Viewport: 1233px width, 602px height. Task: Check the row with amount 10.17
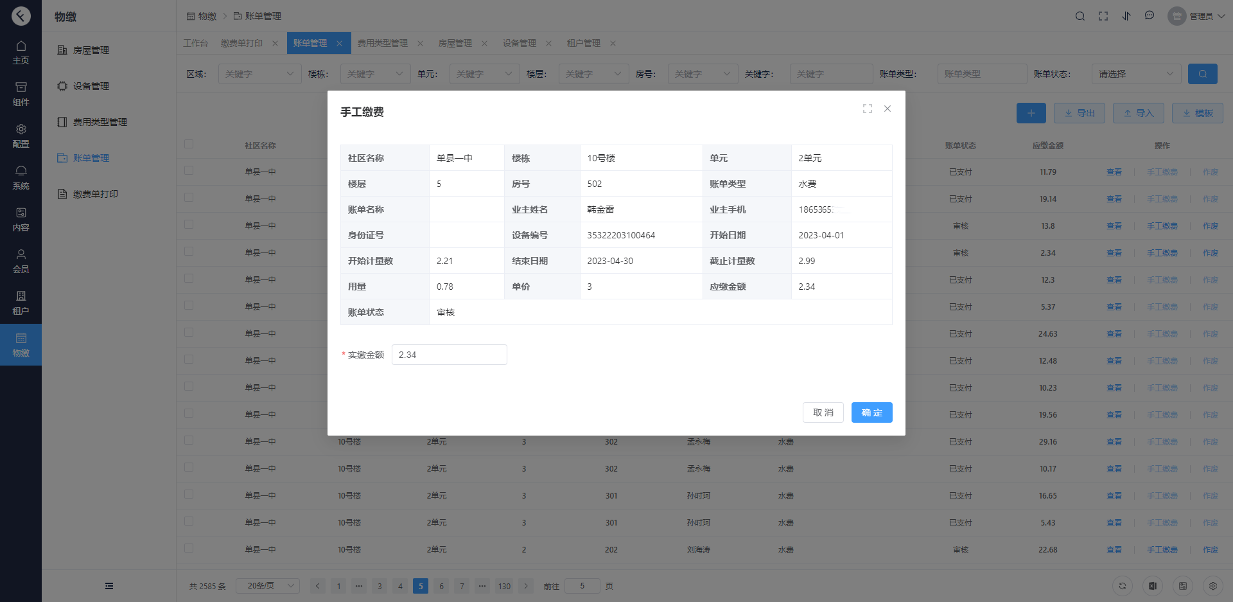189,467
